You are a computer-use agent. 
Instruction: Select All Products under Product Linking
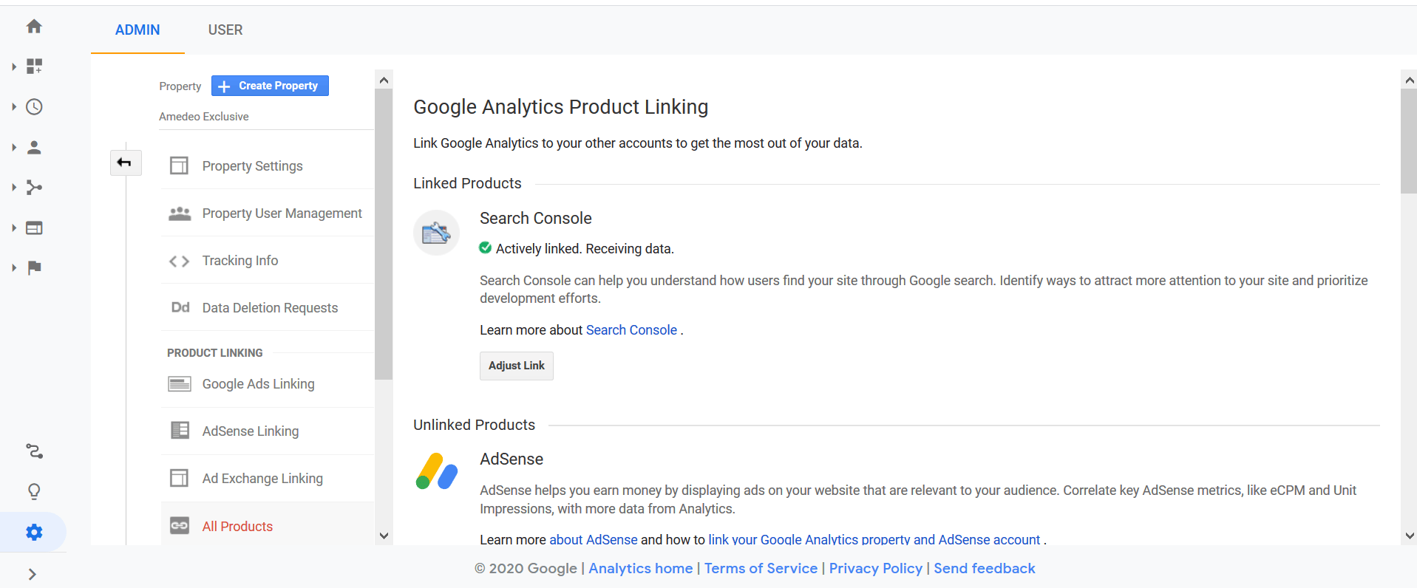pyautogui.click(x=237, y=526)
